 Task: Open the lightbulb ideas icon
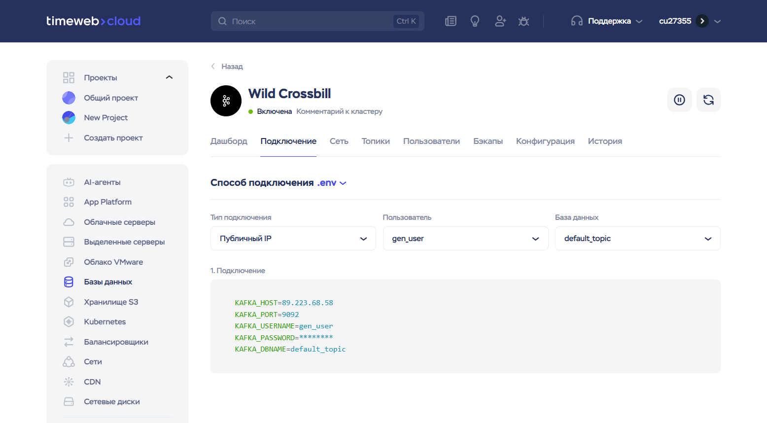point(475,21)
